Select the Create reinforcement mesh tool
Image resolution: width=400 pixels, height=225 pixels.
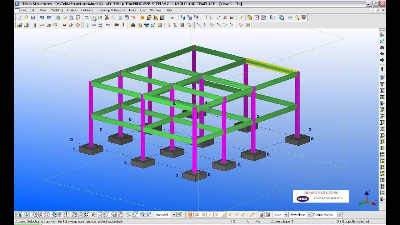[78, 25]
